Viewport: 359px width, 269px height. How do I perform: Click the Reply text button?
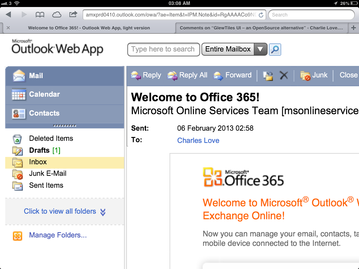pyautogui.click(x=152, y=75)
